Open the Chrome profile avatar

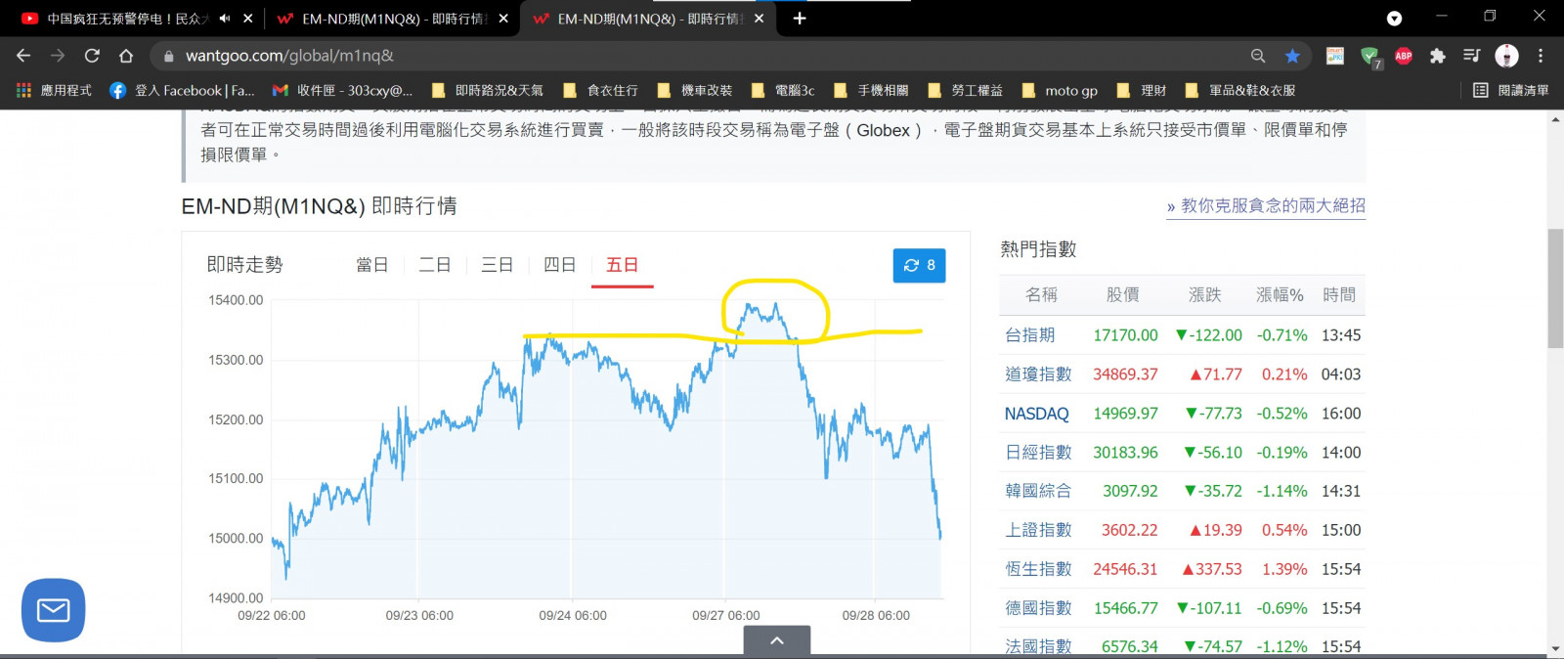coord(1506,56)
